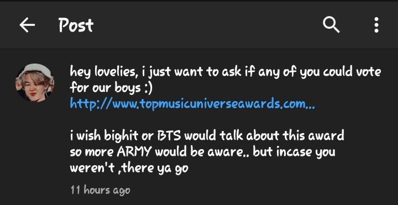The height and width of the screenshot is (205, 398).
Task: Click the "for our boys :)" line
Action: coord(111,88)
